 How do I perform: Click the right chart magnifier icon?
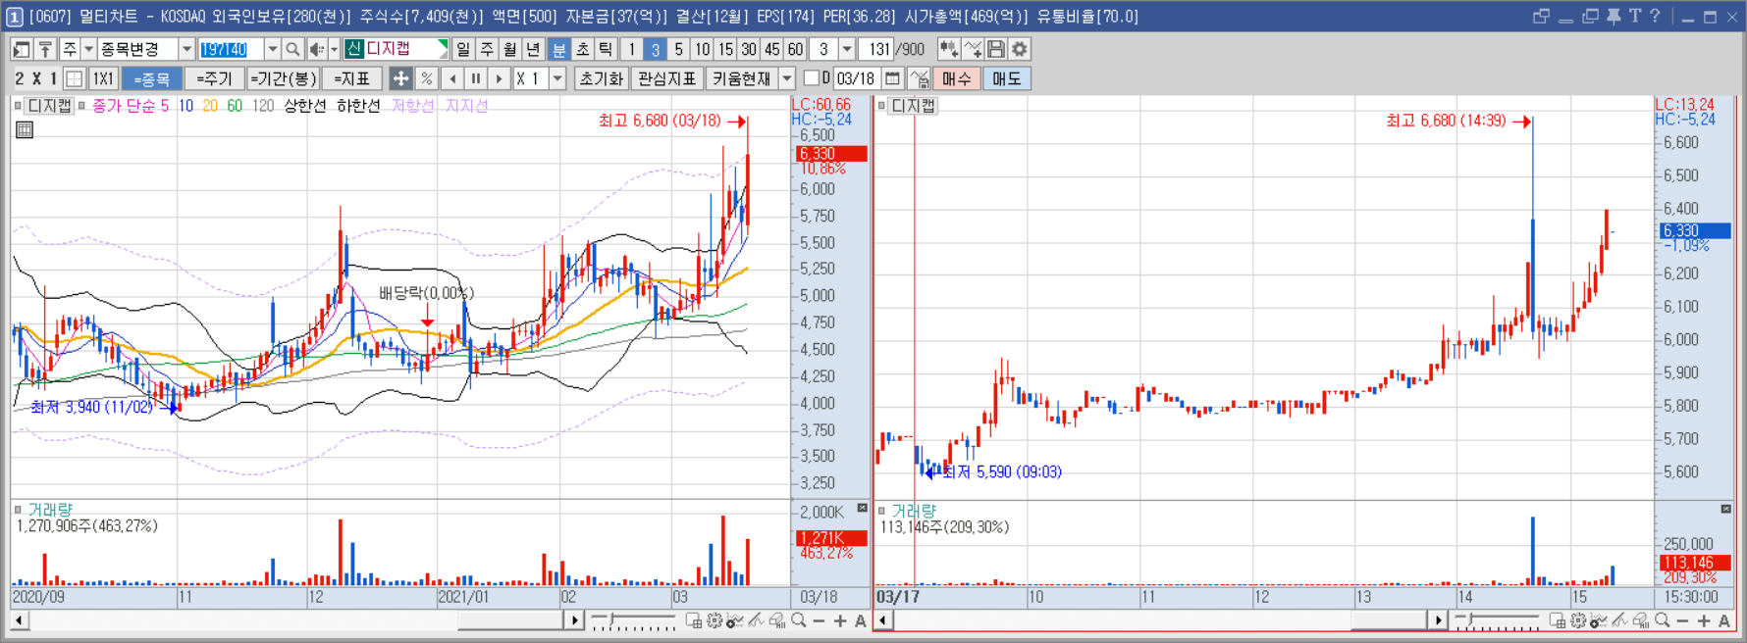[1662, 620]
